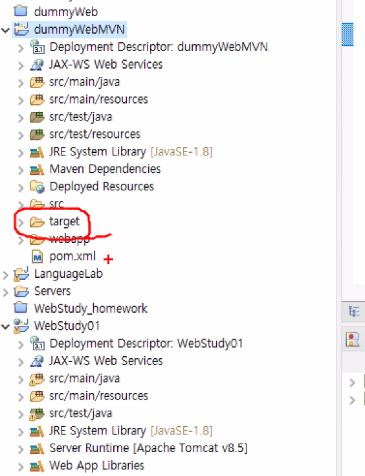Click the Deployment Descriptor: dummyWebMVN icon
The height and width of the screenshot is (476, 365).
(x=38, y=47)
